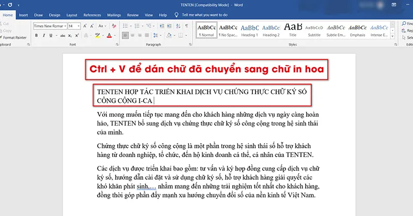Click the Justify alignment icon

pos(147,35)
